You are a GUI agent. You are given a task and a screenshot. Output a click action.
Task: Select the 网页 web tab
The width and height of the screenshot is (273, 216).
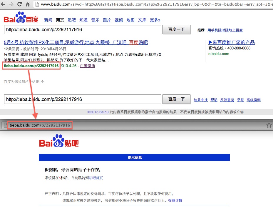point(60,20)
